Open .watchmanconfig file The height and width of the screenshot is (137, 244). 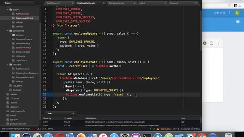pyautogui.click(x=18, y=111)
